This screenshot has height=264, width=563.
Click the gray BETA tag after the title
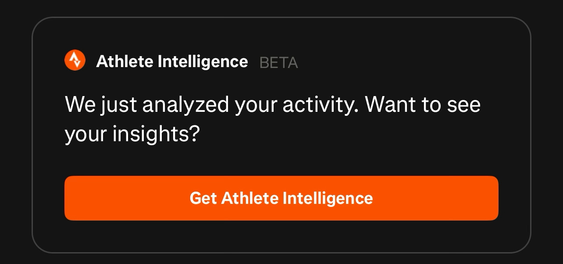click(x=279, y=63)
